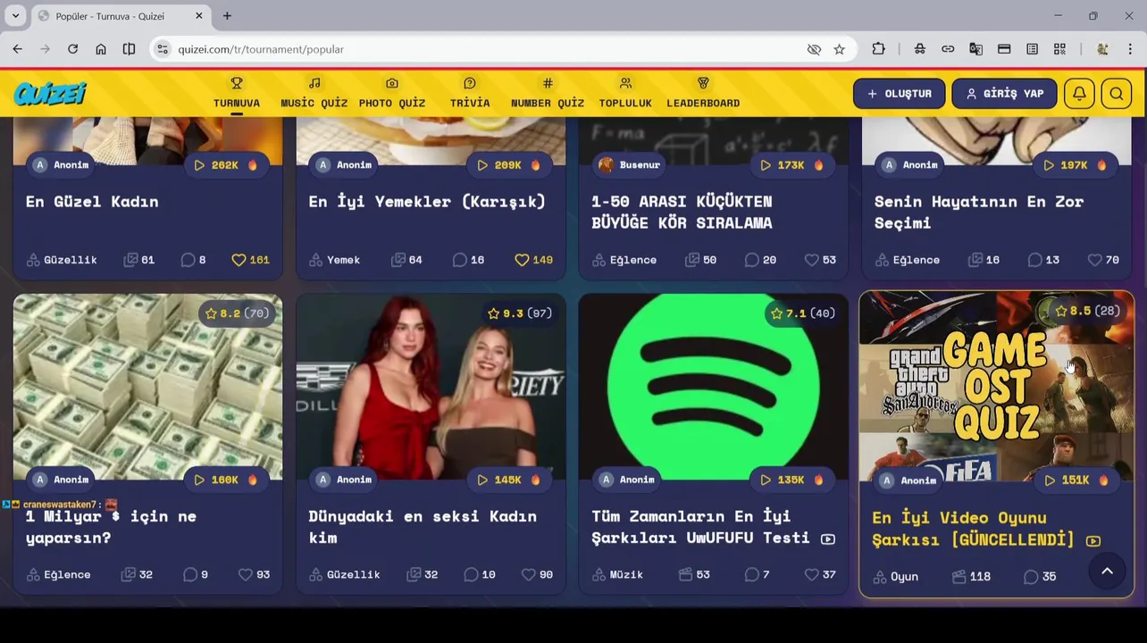Viewport: 1147px width, 643px height.
Task: Like the '1 Milyar $' quiz heart
Action: 245,574
